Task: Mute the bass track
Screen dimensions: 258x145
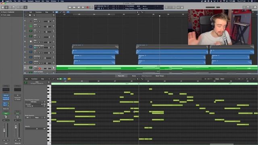Action: point(35,27)
